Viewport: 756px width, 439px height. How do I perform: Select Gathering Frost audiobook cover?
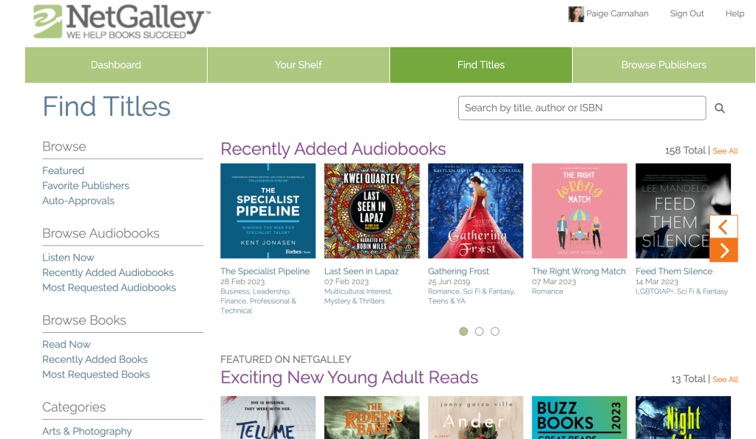pyautogui.click(x=475, y=211)
